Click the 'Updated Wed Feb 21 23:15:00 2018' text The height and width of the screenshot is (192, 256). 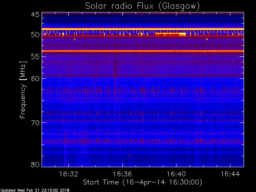pos(35,190)
